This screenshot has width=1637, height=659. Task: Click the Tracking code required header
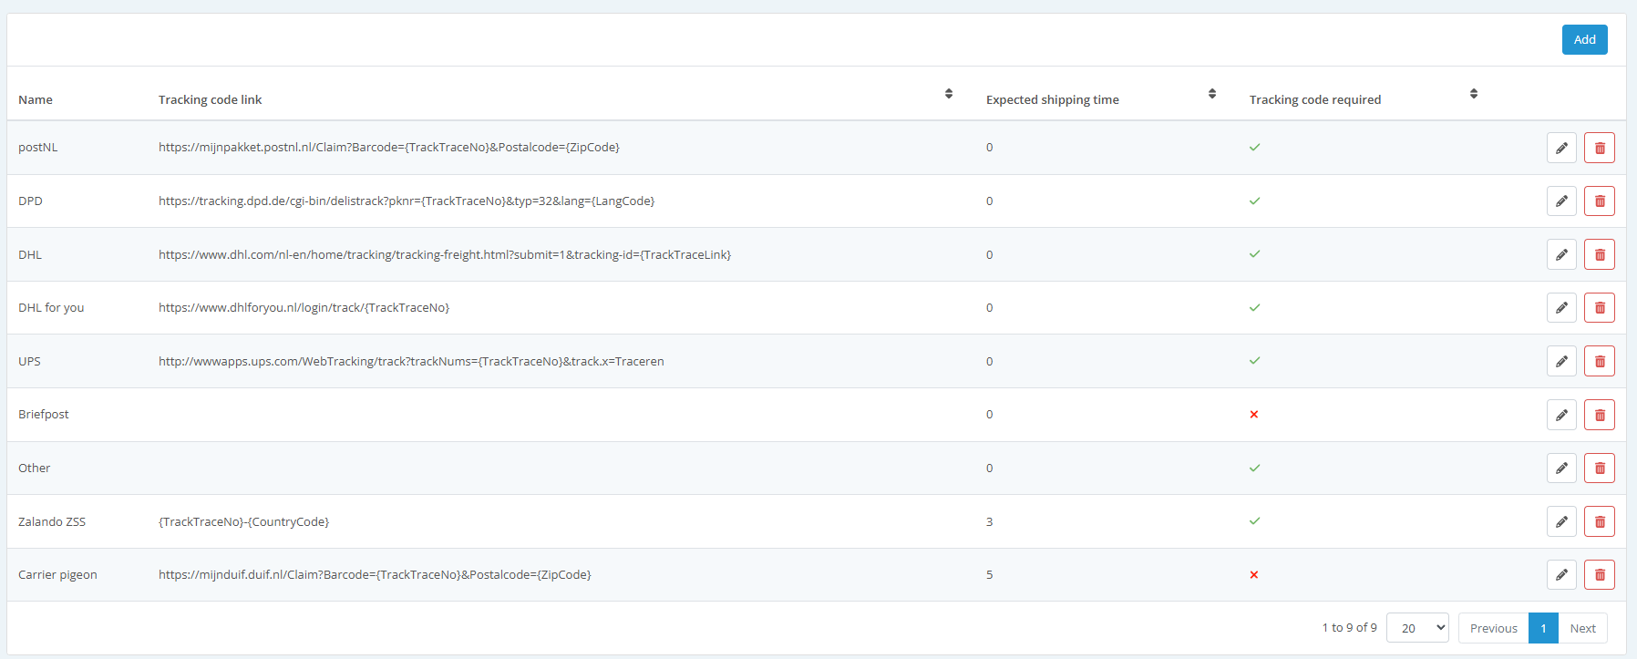coord(1315,100)
